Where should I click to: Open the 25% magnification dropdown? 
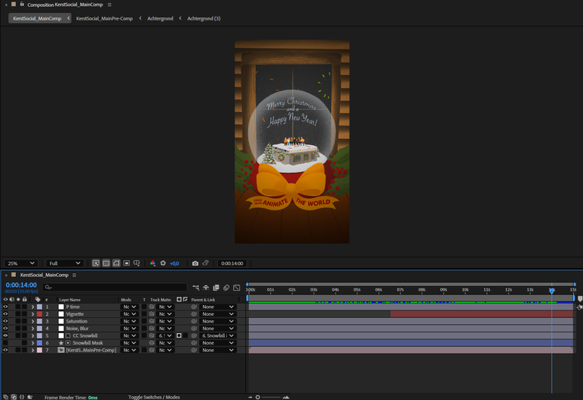21,263
